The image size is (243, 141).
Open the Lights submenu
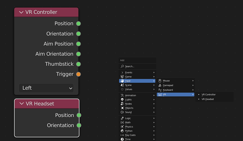(x=137, y=99)
